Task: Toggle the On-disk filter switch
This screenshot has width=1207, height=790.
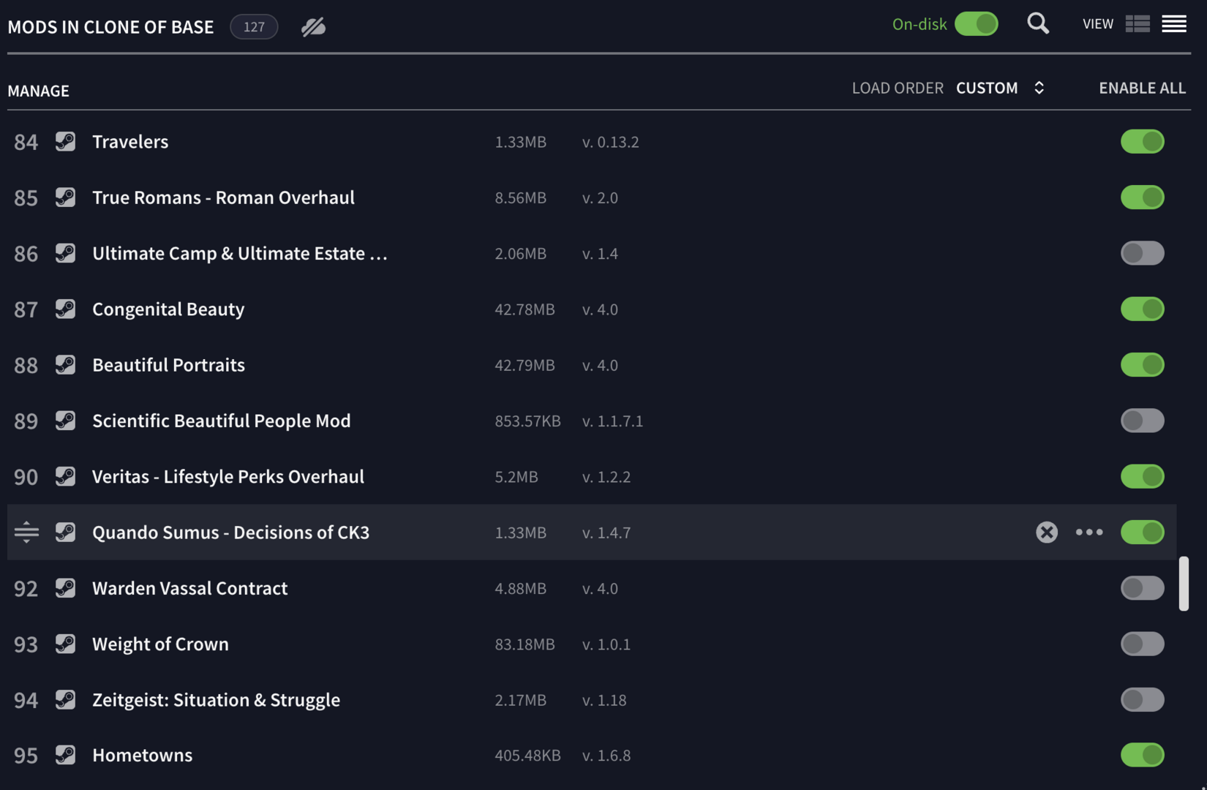Action: [x=977, y=24]
